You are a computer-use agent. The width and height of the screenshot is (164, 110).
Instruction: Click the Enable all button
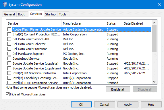[118, 89]
